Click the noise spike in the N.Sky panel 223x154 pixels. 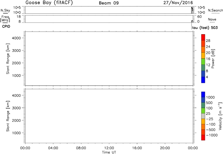pos(192,10)
